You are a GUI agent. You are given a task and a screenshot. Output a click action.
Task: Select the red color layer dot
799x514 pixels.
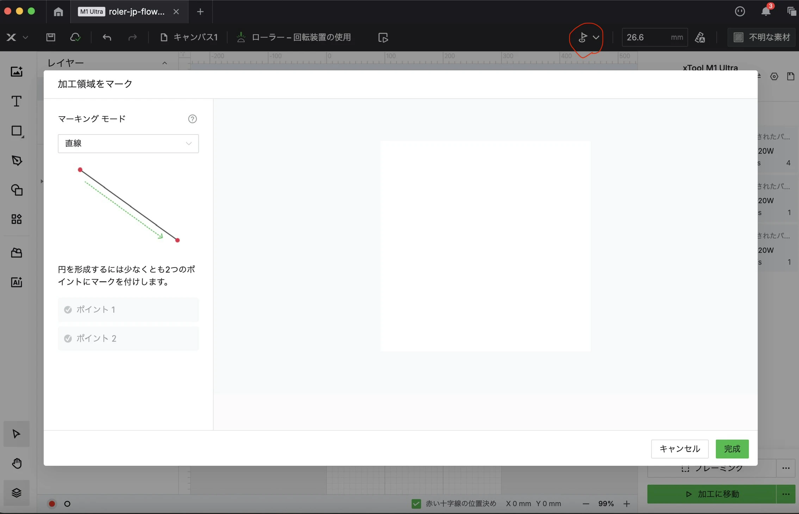coord(52,504)
